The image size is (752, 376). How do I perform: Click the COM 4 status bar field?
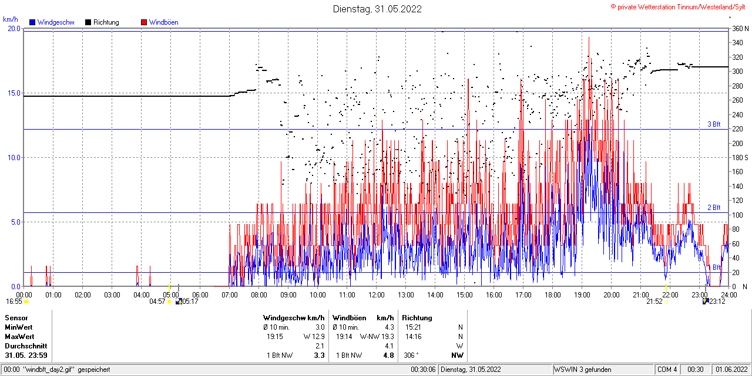(x=667, y=370)
